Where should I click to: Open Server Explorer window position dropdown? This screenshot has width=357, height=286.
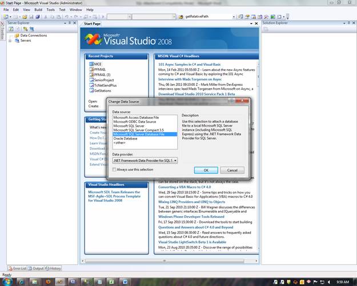click(x=65, y=23)
